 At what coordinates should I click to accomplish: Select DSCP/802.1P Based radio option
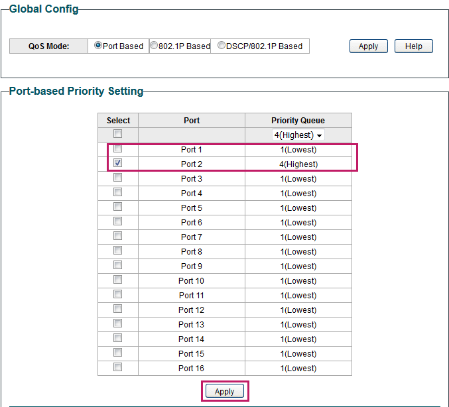pyautogui.click(x=221, y=46)
